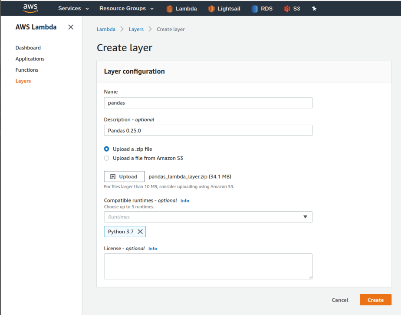Open the Resource Groups menu

[126, 8]
